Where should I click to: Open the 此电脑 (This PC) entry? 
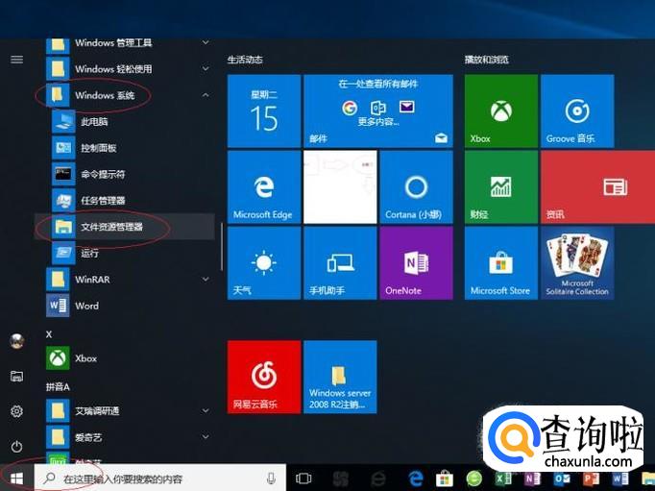tap(125, 122)
